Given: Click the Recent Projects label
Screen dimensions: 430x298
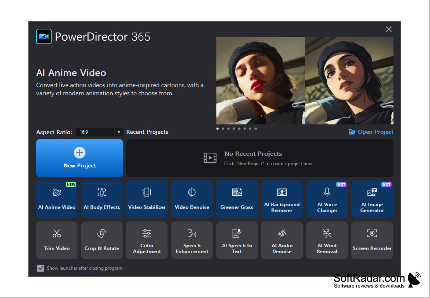Looking at the screenshot, I should tap(147, 132).
